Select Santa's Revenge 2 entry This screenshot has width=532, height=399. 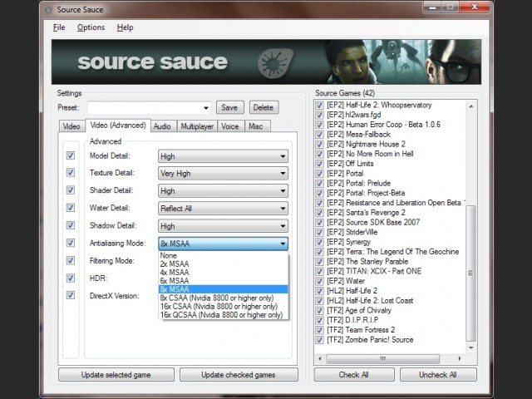tap(366, 213)
